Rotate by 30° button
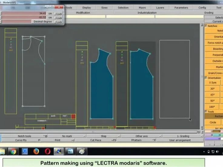Screen dimensions: 223x167 pos(212,89)
